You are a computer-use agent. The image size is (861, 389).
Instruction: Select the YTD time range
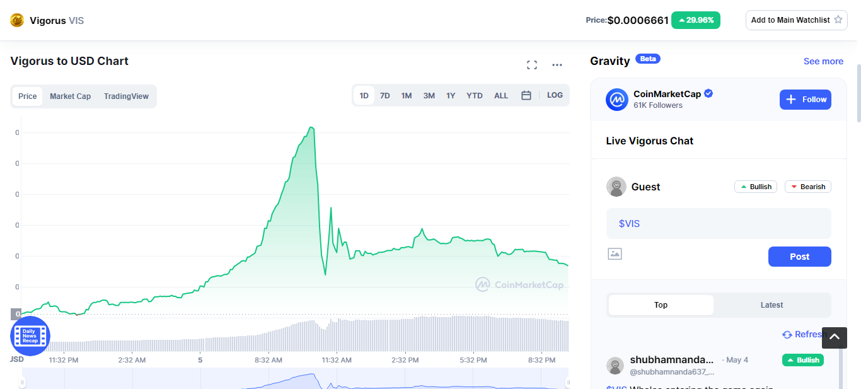[x=475, y=96]
